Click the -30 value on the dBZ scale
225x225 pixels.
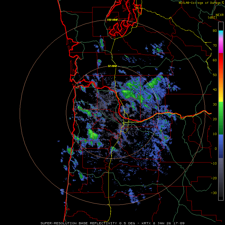pyautogui.click(x=214, y=193)
